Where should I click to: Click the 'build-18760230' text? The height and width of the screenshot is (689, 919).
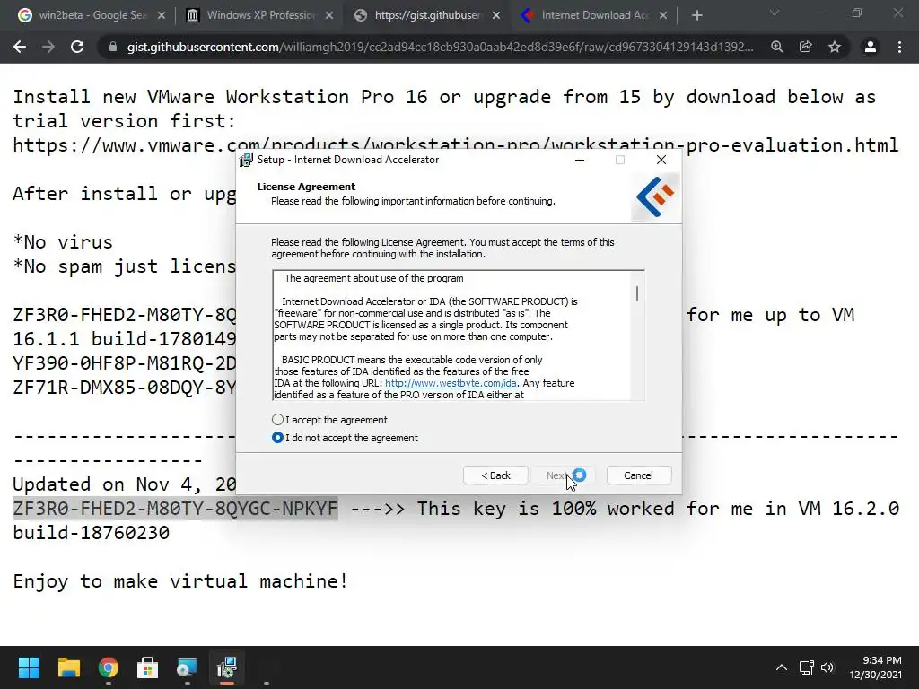pos(91,533)
